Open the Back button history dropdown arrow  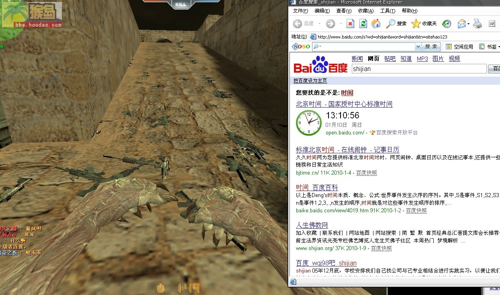(319, 24)
